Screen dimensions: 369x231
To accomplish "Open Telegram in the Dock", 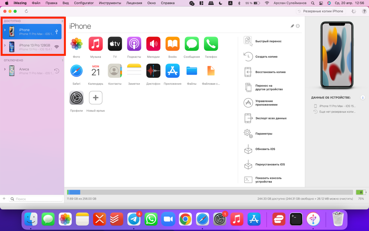I will click(134, 219).
